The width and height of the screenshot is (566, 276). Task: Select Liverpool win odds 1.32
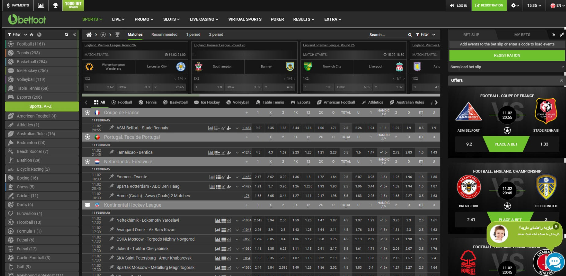coord(389,87)
